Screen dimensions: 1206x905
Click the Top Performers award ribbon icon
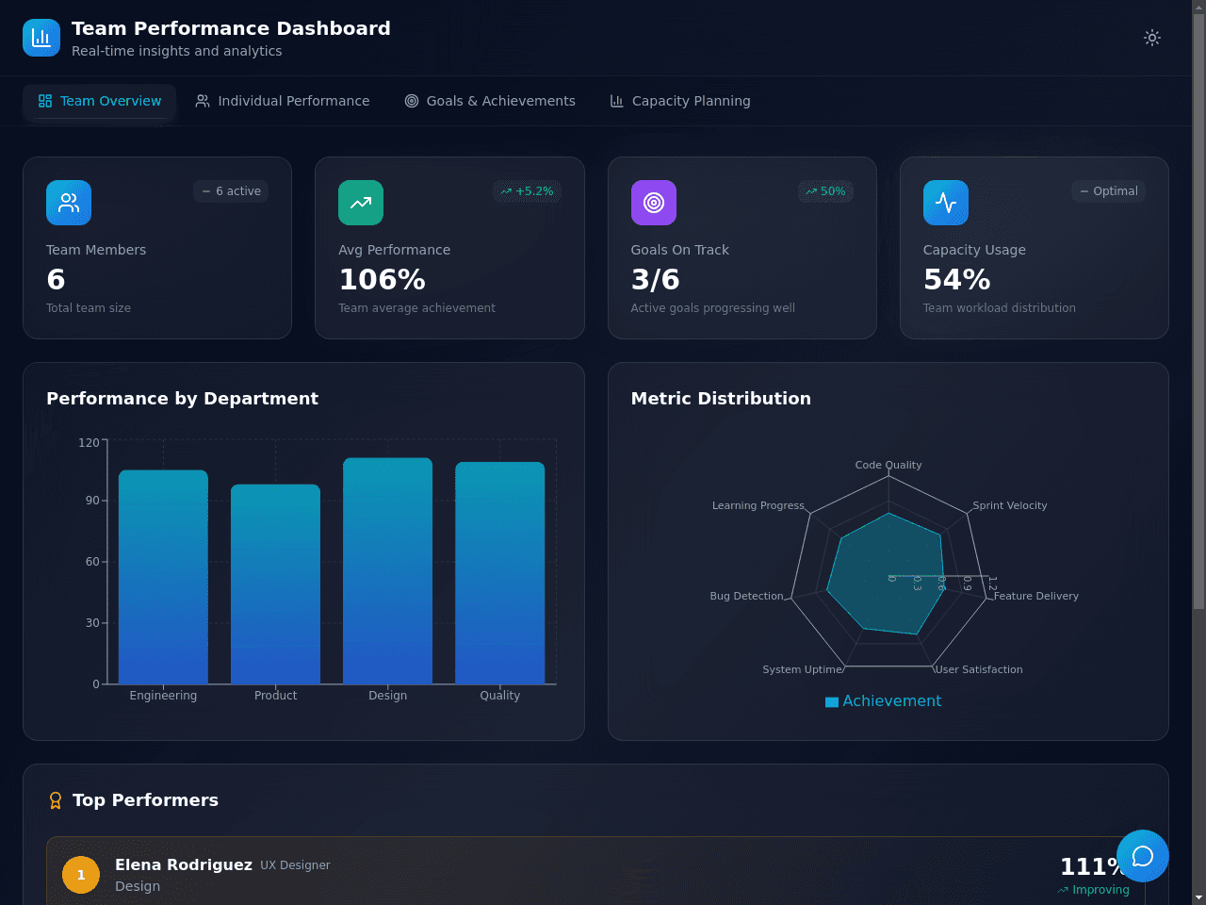click(56, 800)
